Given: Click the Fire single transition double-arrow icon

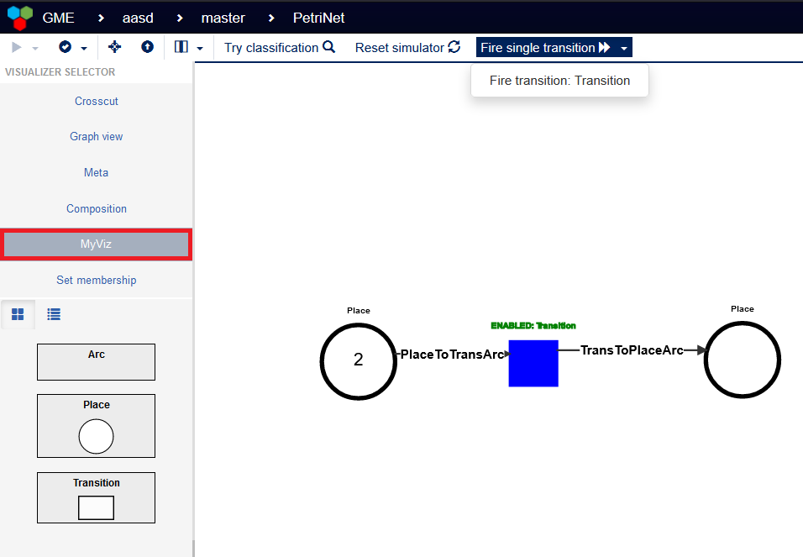Looking at the screenshot, I should coord(602,47).
